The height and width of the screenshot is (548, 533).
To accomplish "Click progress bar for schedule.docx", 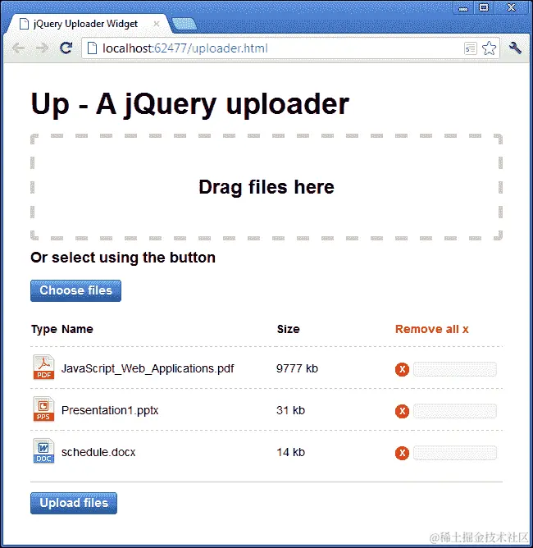I will click(455, 453).
